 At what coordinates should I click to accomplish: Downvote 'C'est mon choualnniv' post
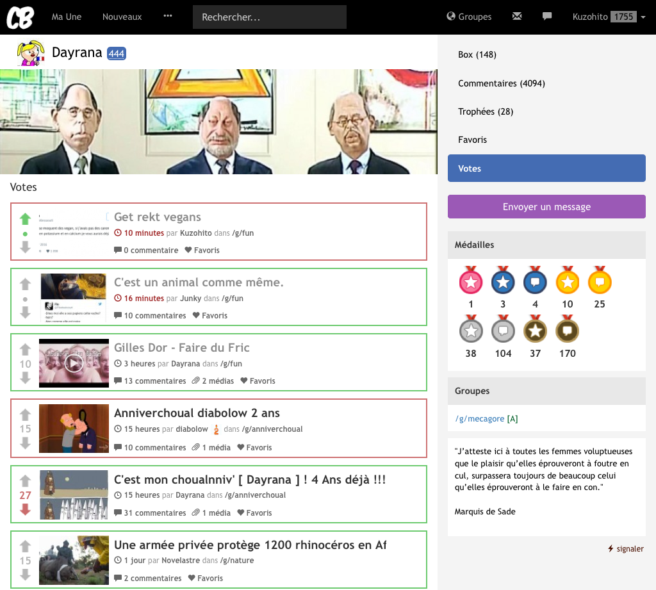tap(25, 510)
